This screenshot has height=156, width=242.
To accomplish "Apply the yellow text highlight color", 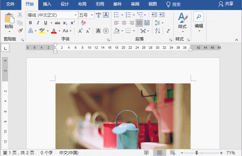I will [x=42, y=31].
